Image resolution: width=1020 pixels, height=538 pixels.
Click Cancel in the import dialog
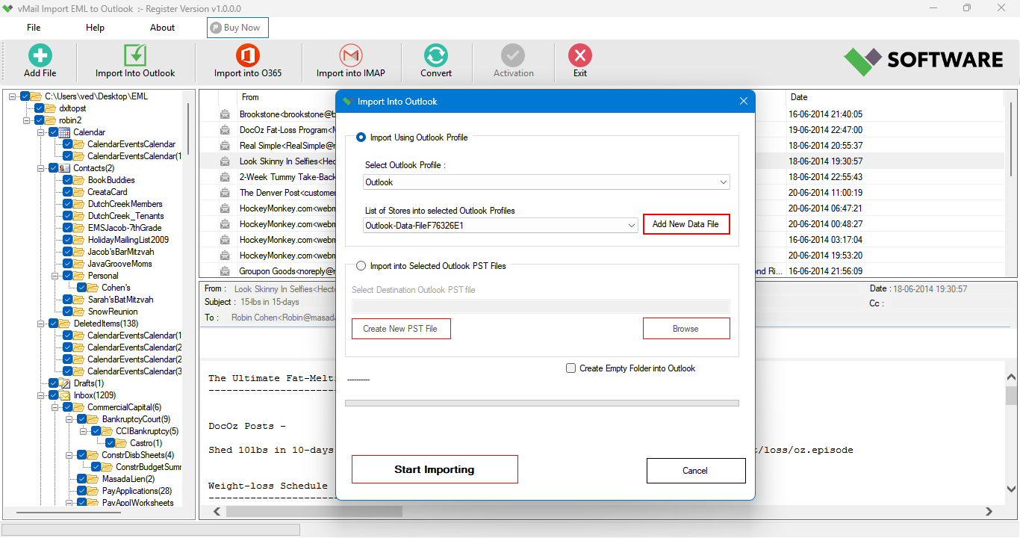[695, 471]
